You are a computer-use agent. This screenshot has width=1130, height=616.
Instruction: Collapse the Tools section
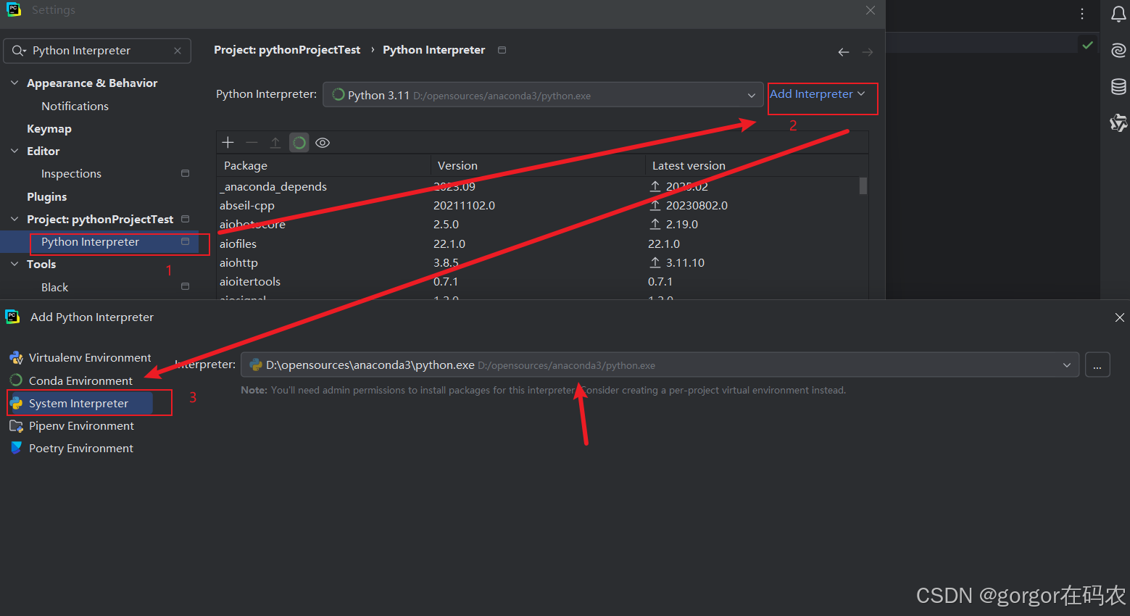click(14, 264)
